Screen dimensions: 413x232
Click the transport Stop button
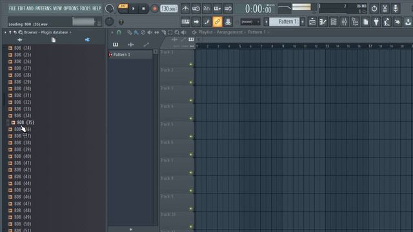click(x=143, y=8)
